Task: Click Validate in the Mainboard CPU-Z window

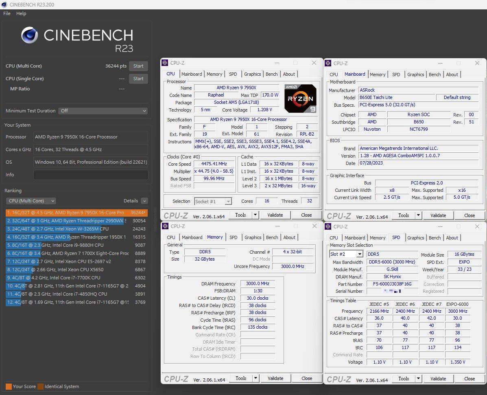Action: click(438, 215)
